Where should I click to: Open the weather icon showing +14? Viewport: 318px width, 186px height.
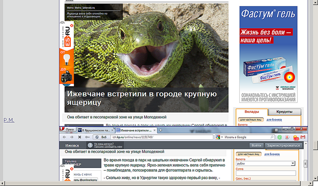[x=296, y=138]
